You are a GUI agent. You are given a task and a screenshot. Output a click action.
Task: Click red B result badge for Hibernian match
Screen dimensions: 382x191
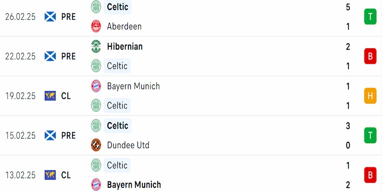pos(371,56)
